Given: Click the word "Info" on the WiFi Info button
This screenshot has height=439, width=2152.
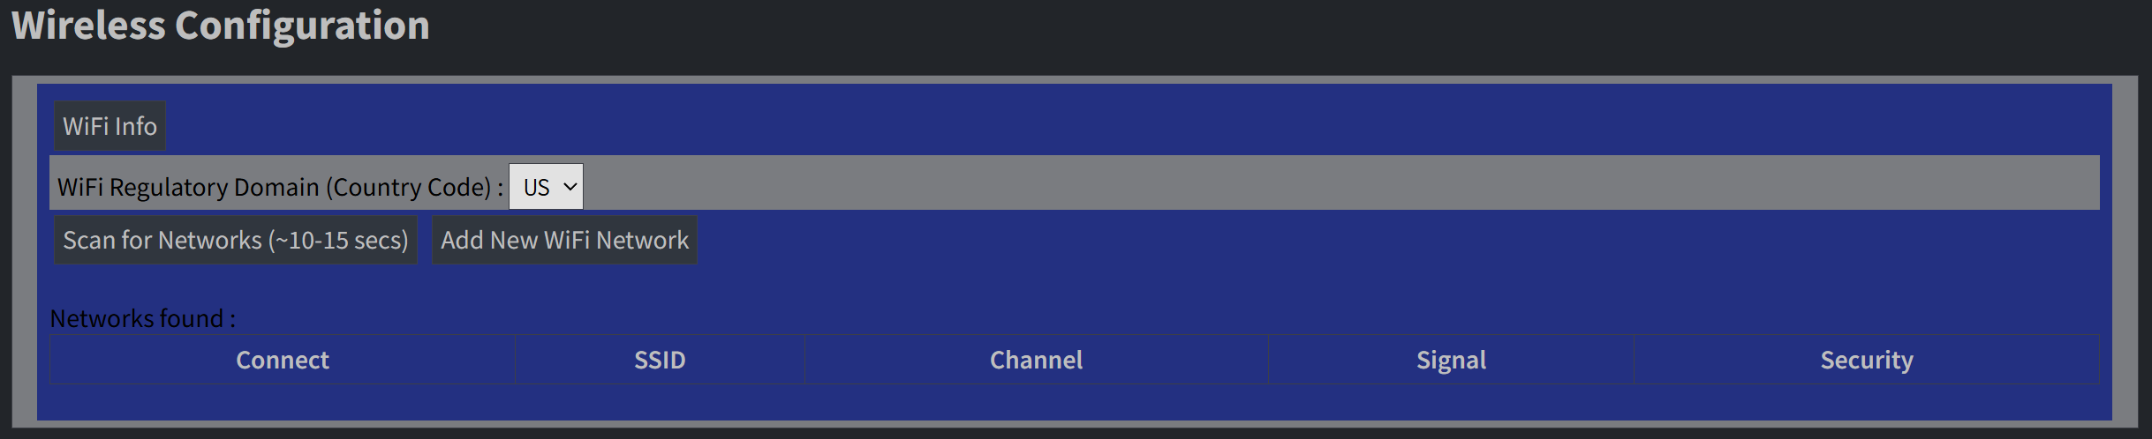Looking at the screenshot, I should (x=136, y=126).
